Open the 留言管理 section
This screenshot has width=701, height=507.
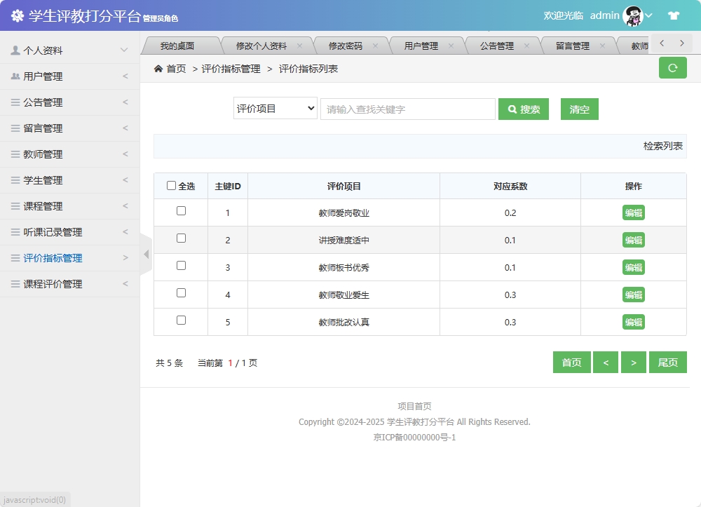point(42,128)
